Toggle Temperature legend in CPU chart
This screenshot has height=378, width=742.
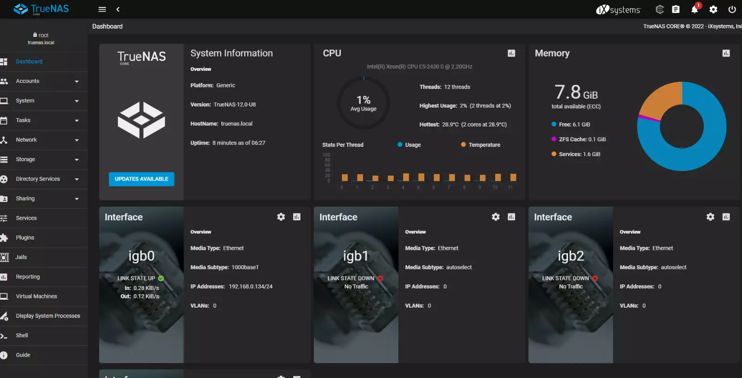[x=480, y=145]
